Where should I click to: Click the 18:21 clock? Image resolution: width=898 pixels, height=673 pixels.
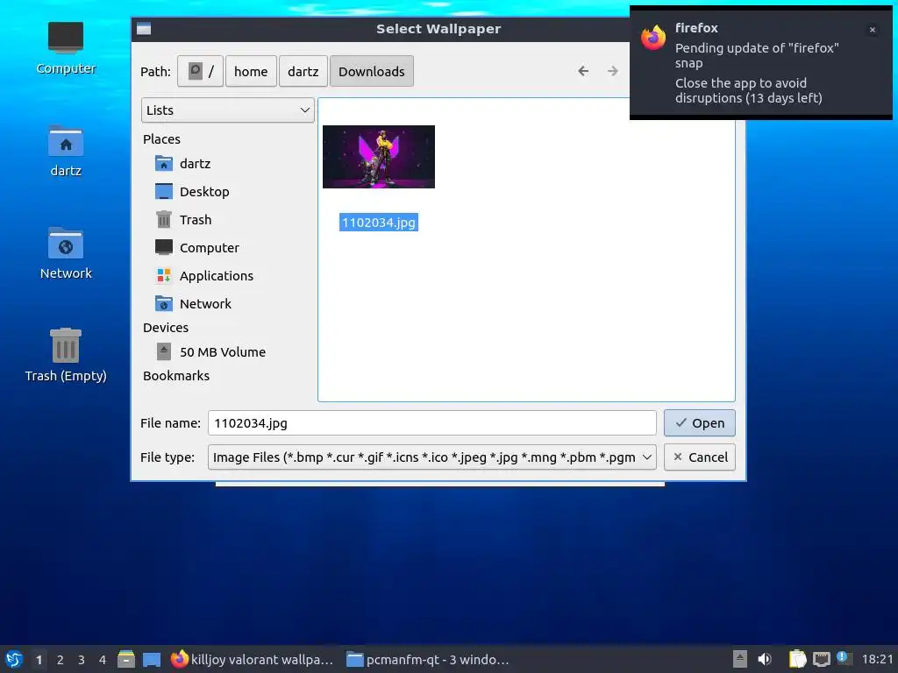tap(877, 659)
